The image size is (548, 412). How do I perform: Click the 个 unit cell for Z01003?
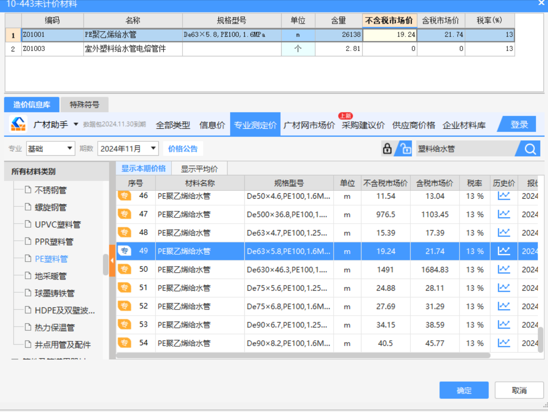tap(298, 49)
